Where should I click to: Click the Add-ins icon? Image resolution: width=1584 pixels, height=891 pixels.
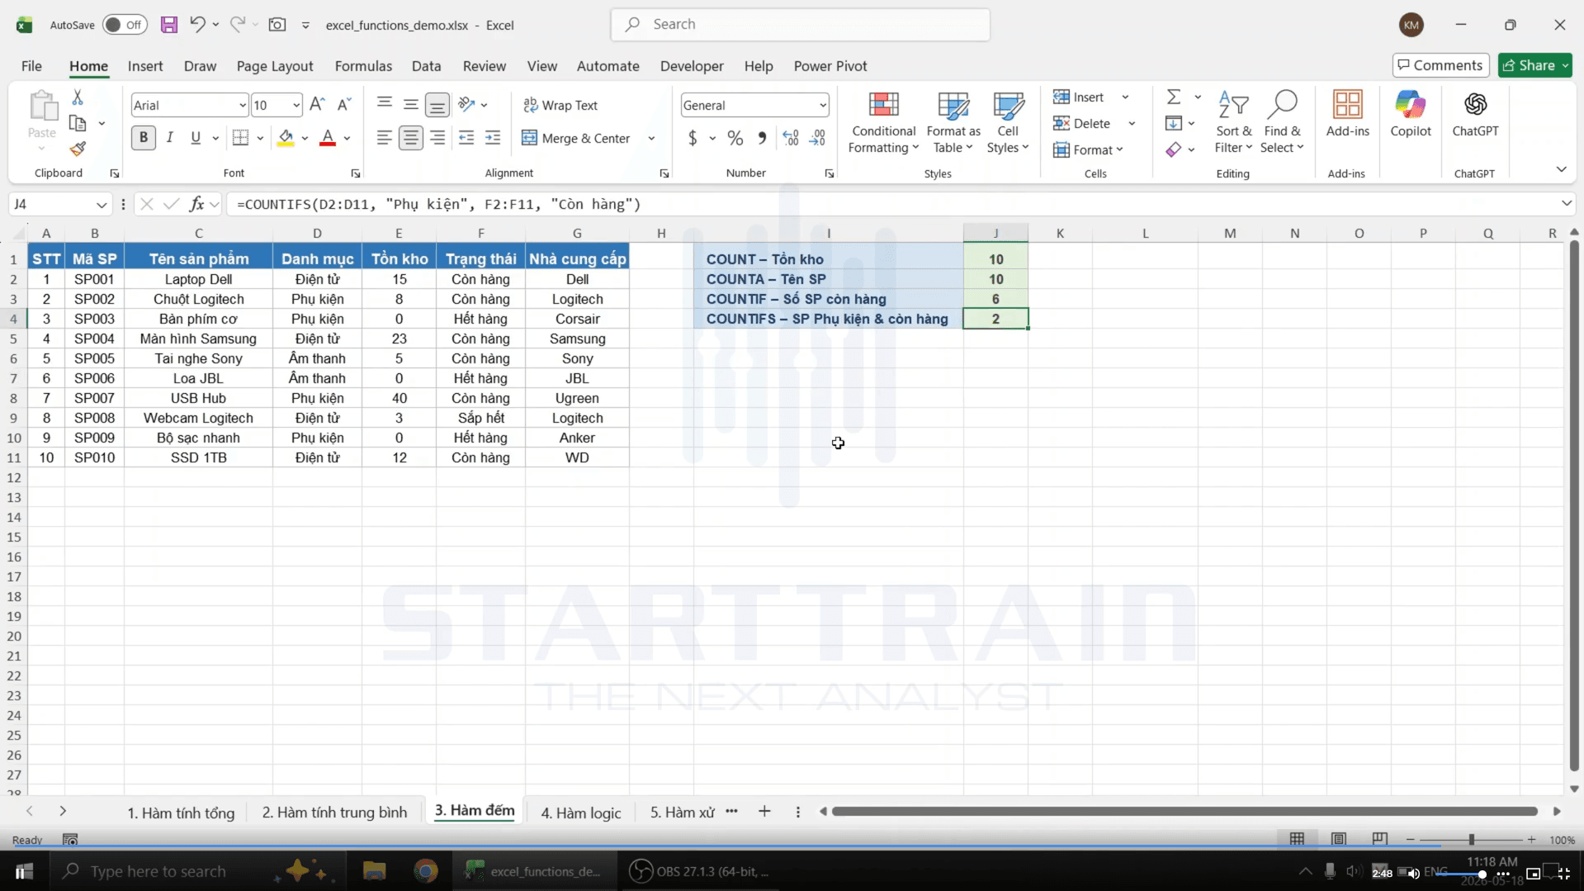point(1347,114)
